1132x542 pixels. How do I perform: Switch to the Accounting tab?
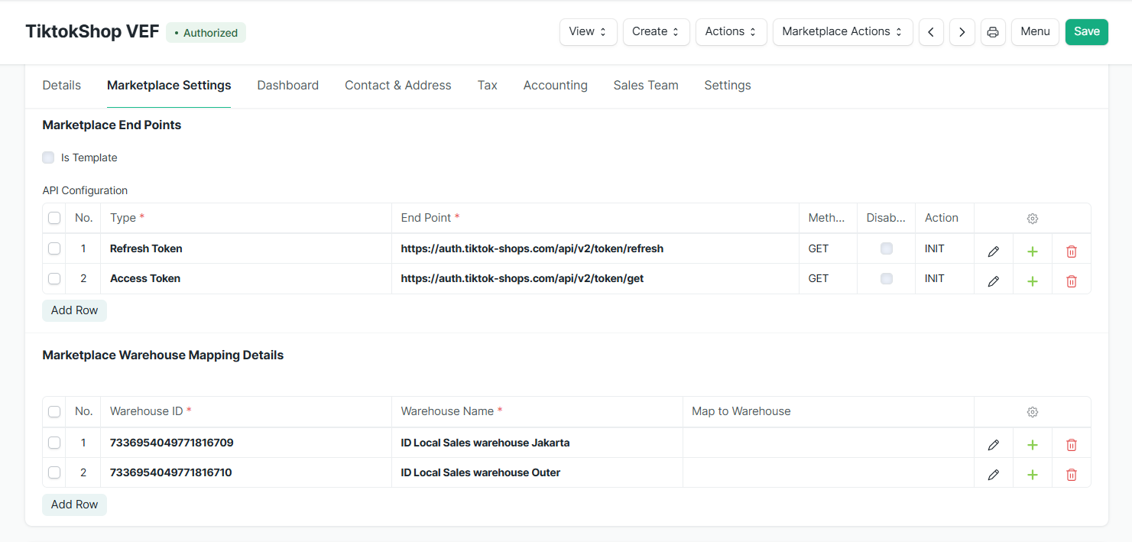tap(556, 86)
